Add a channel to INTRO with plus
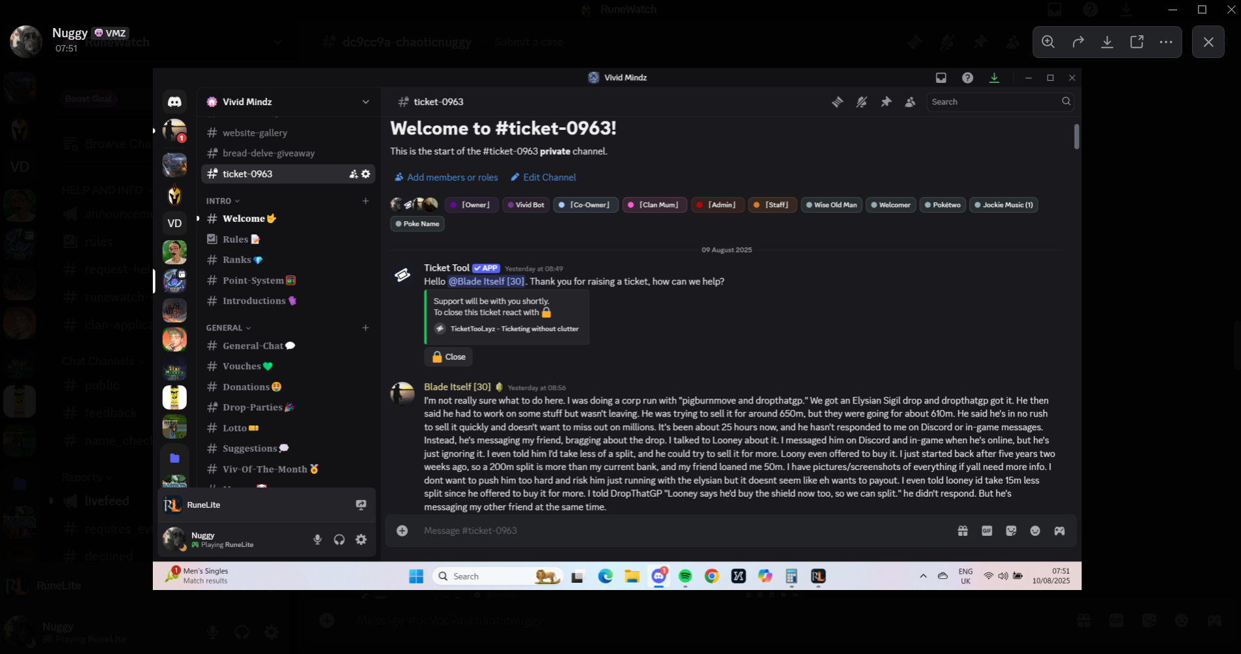This screenshot has height=654, width=1241. (x=366, y=201)
